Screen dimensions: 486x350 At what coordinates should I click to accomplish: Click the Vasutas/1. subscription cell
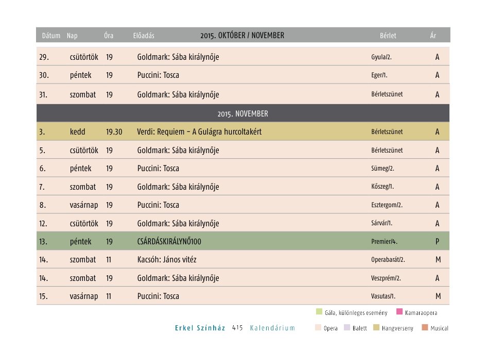383,296
